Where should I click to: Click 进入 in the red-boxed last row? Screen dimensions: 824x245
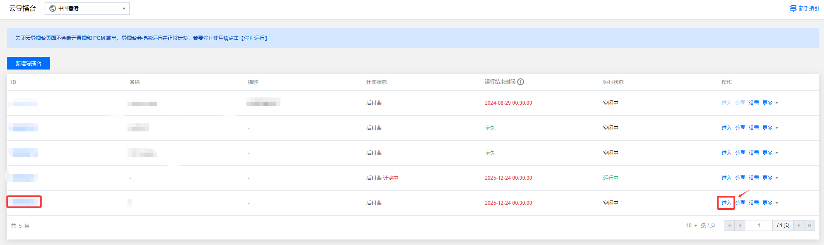(x=726, y=203)
